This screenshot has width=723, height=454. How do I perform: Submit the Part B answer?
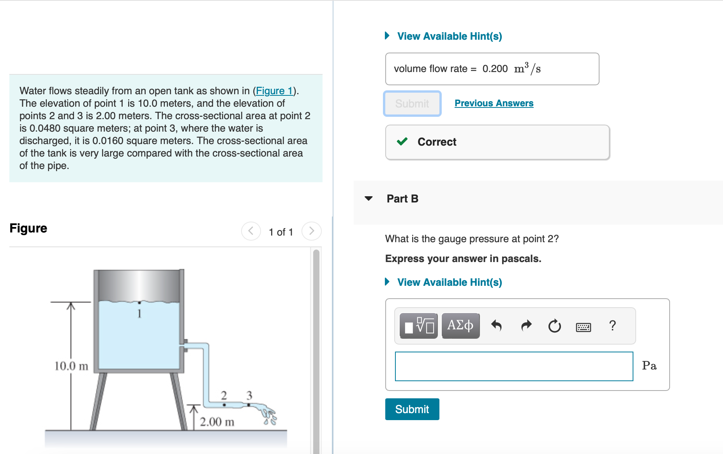412,409
